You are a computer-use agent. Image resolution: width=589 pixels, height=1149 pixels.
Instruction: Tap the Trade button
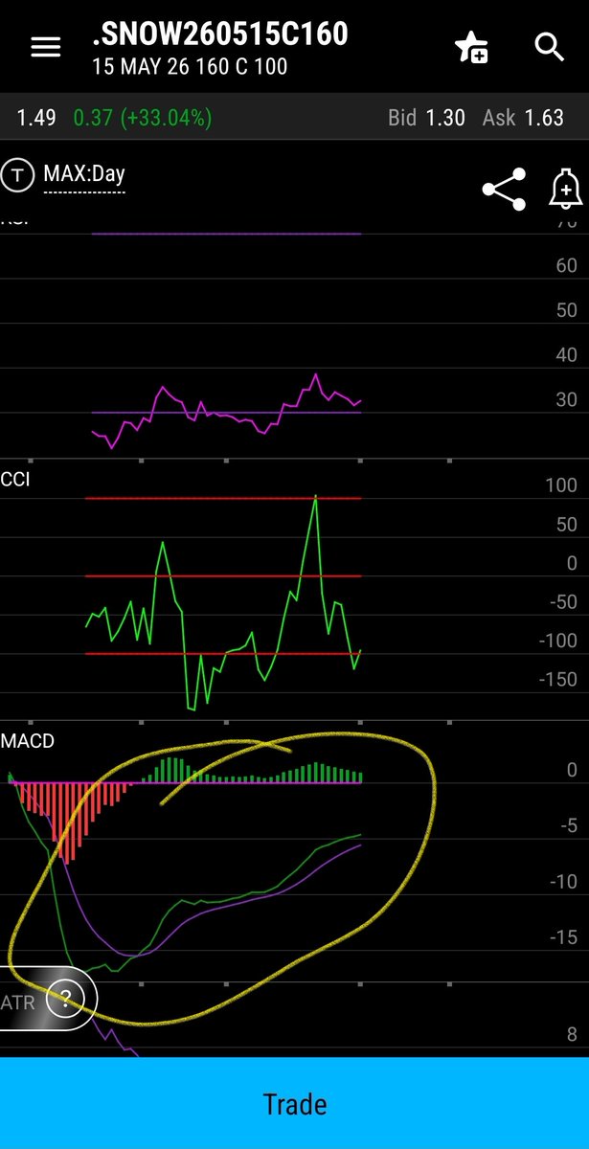click(x=294, y=1104)
